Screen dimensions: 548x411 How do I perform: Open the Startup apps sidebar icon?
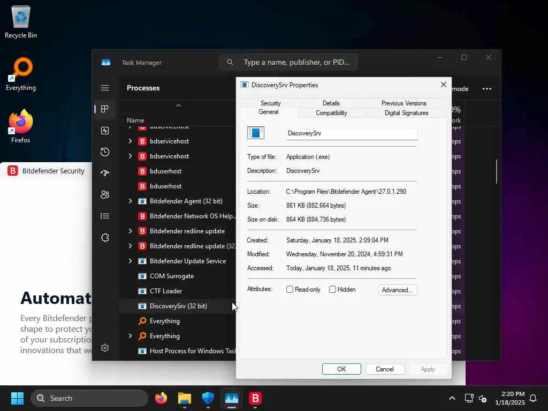click(x=105, y=173)
